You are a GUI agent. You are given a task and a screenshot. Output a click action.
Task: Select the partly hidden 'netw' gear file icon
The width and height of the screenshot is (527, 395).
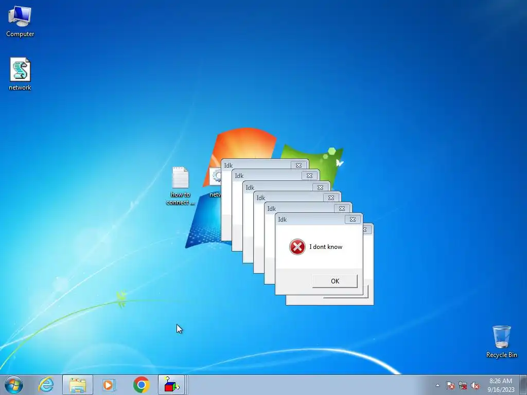(x=215, y=183)
